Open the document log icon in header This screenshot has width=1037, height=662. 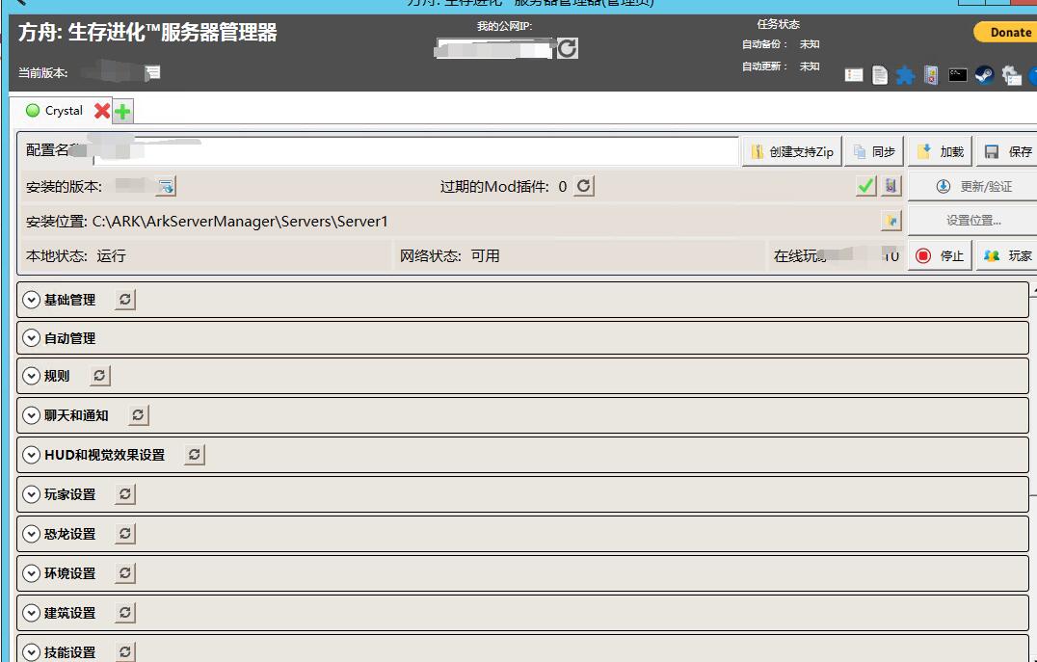click(880, 75)
